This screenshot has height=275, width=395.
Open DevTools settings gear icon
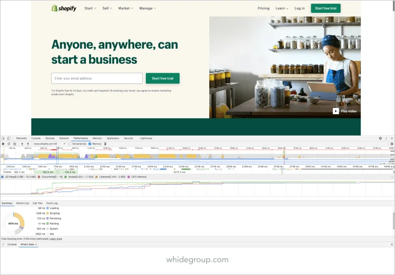click(x=380, y=138)
